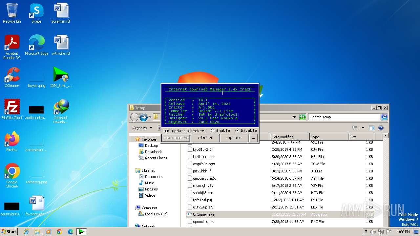Launch Microsoft Edge desktop shortcut
The width and height of the screenshot is (420, 236).
point(36,45)
